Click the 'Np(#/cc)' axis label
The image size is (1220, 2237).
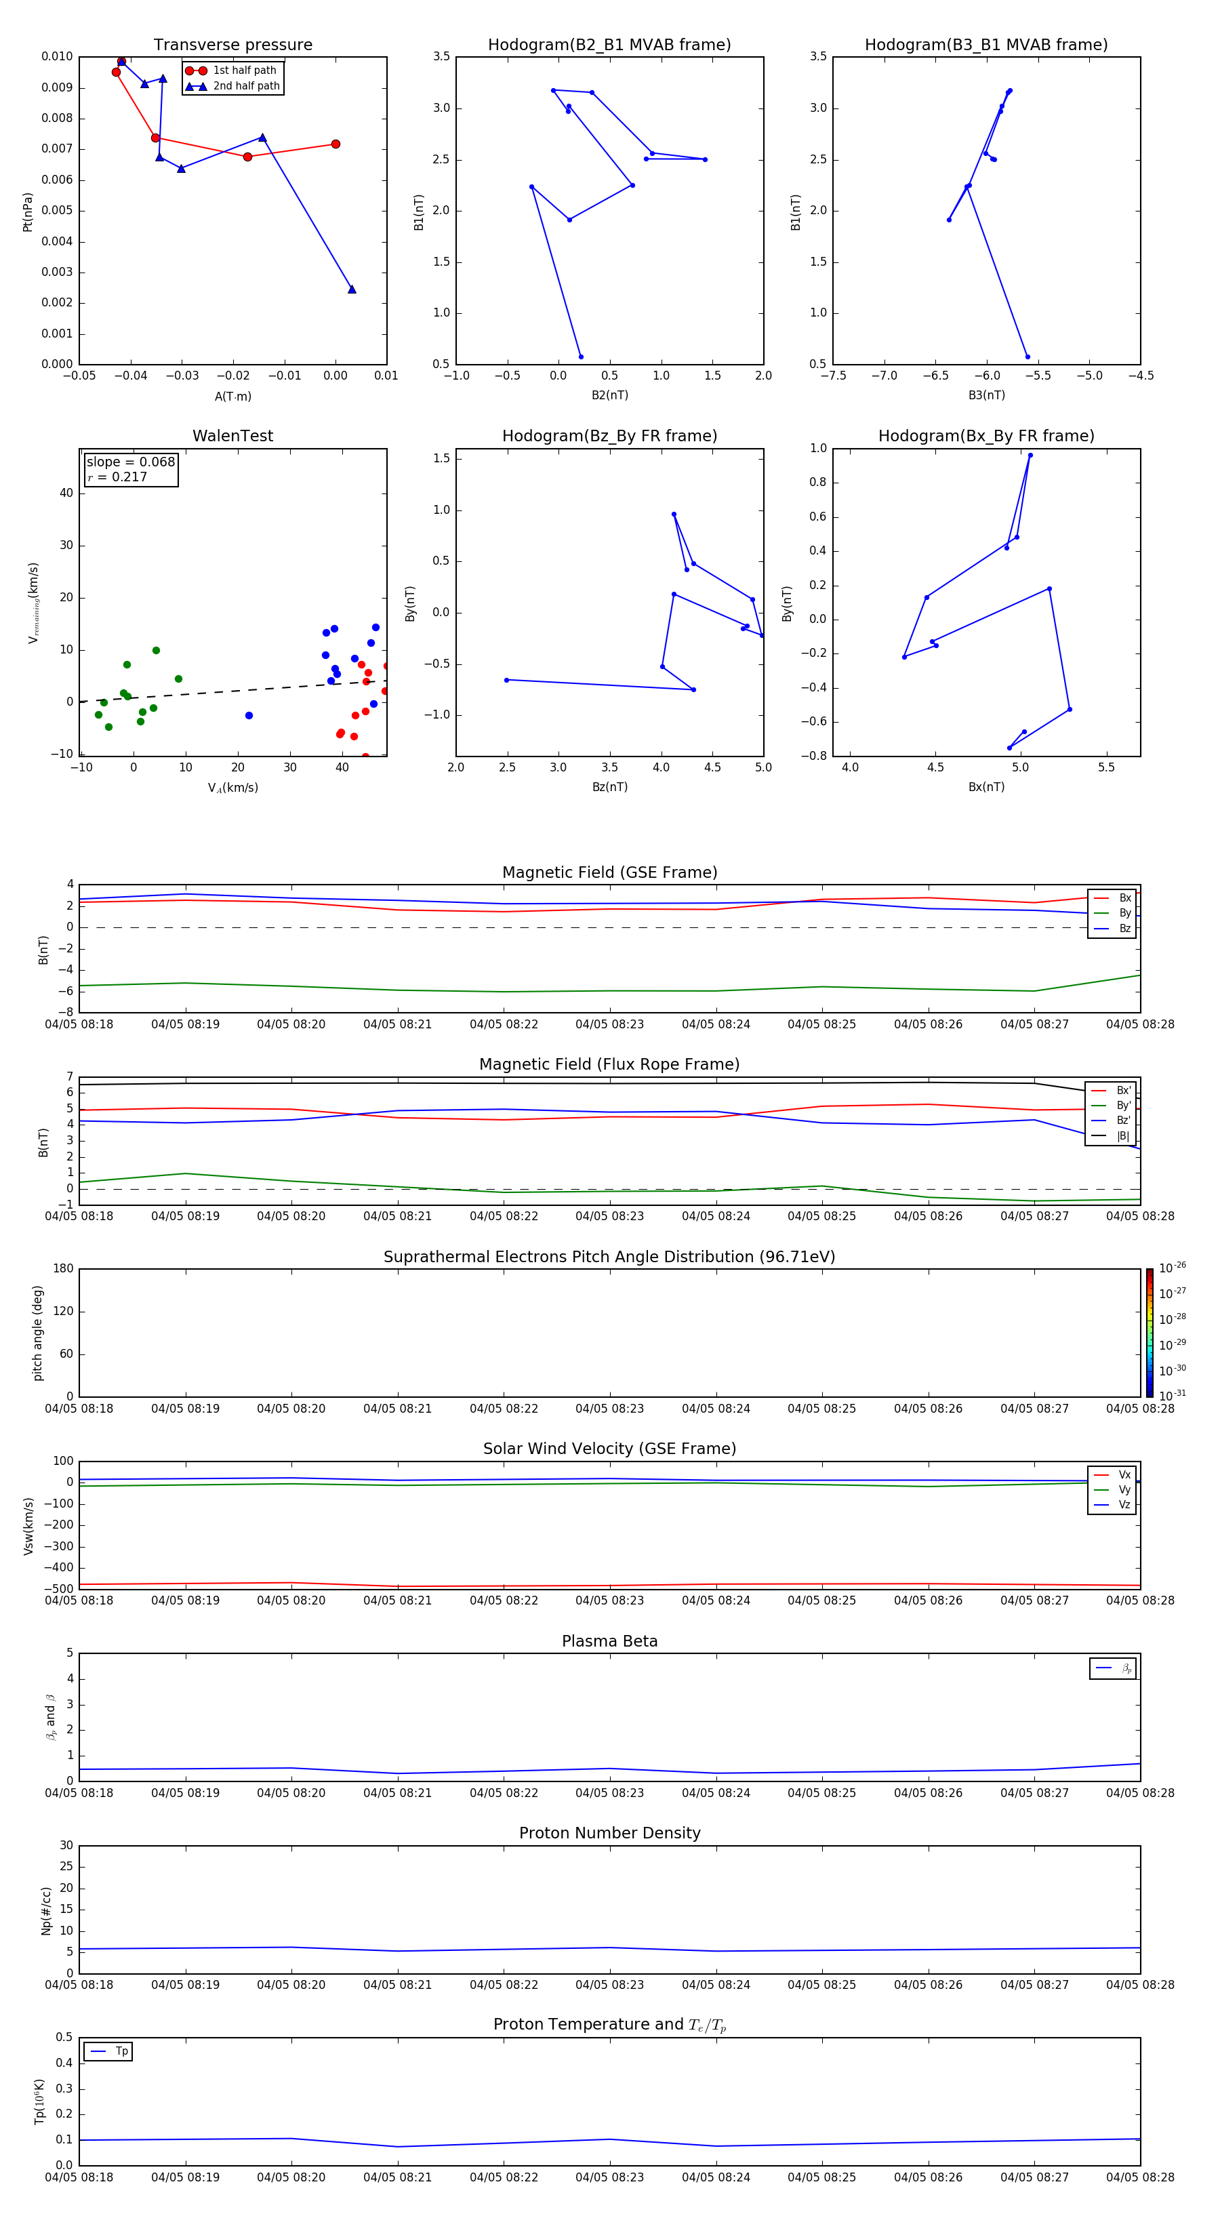click(x=46, y=1910)
